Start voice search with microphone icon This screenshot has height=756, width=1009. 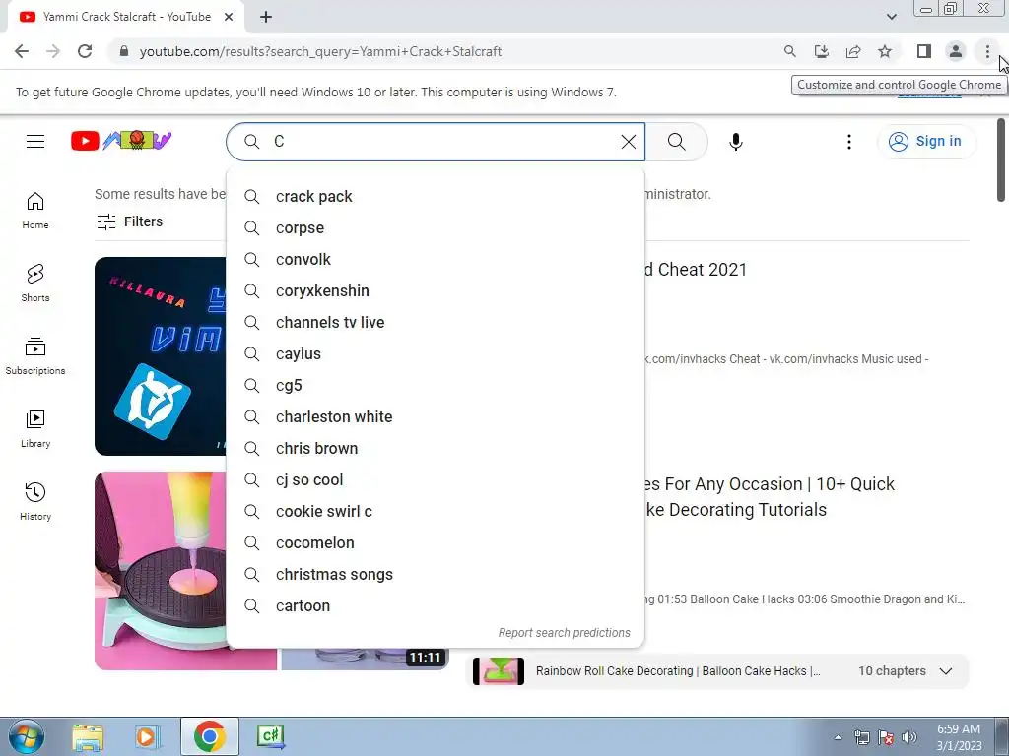[735, 142]
